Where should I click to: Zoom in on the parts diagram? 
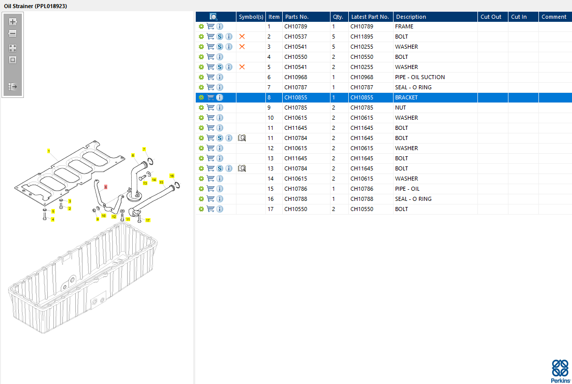(13, 22)
